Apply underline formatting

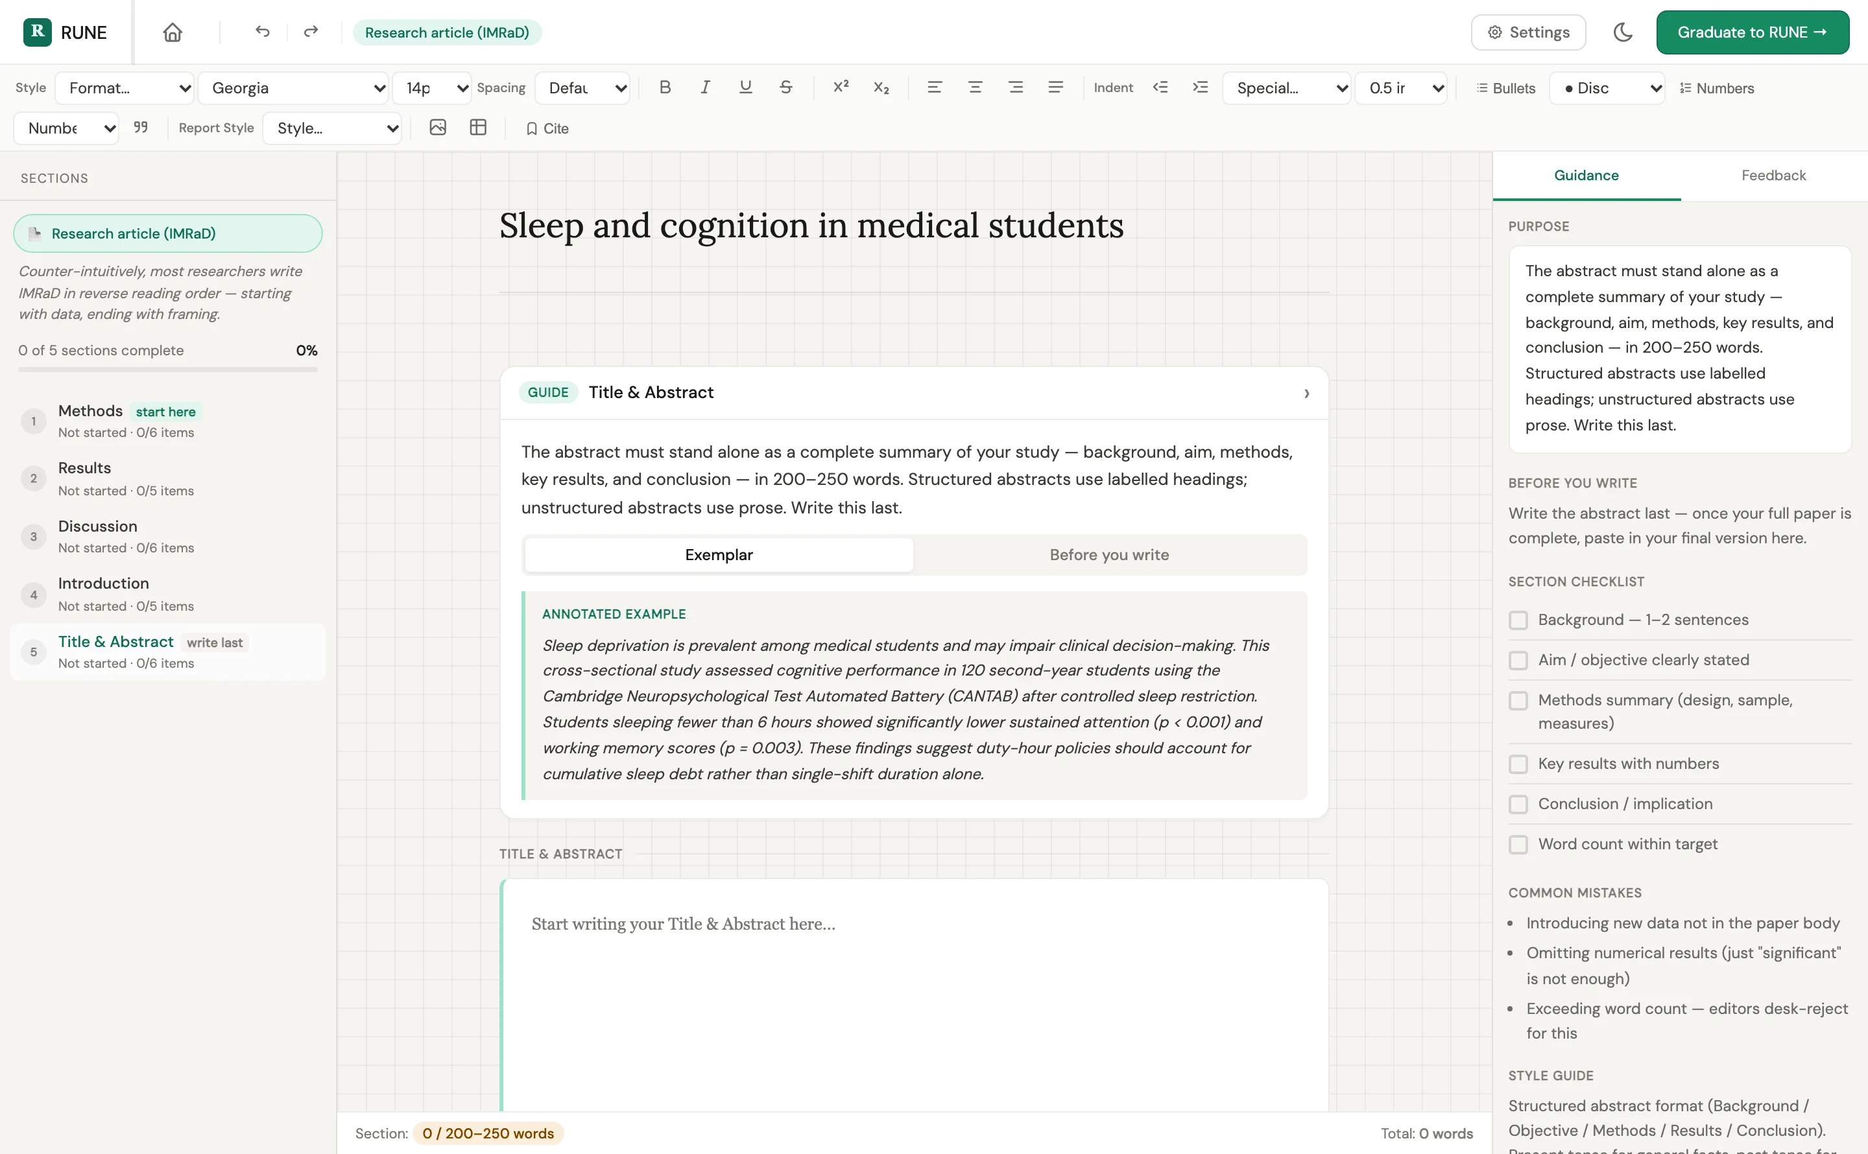746,88
